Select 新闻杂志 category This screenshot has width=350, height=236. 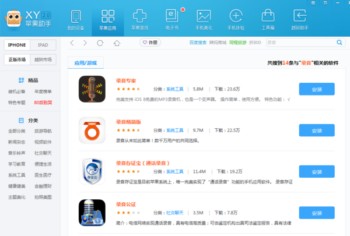click(17, 142)
